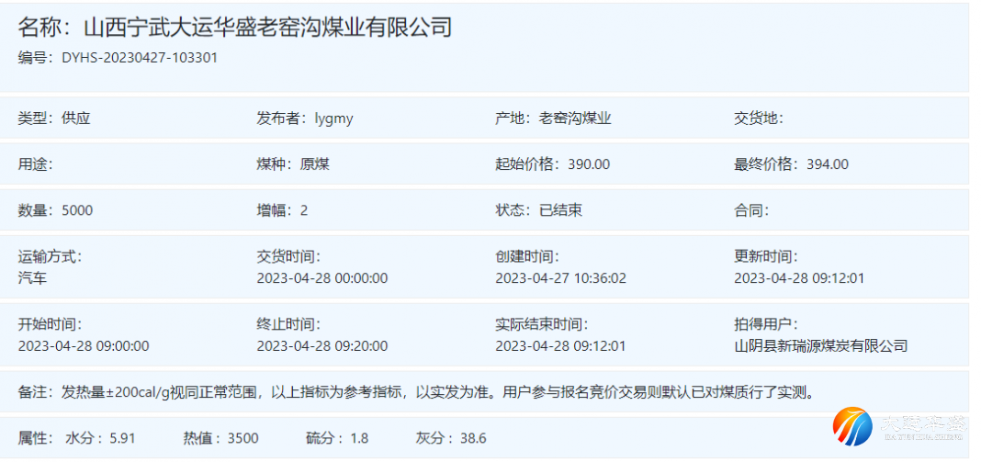Image resolution: width=981 pixels, height=462 pixels.
Task: Click the coal type value 原煤
Action: coord(315,164)
